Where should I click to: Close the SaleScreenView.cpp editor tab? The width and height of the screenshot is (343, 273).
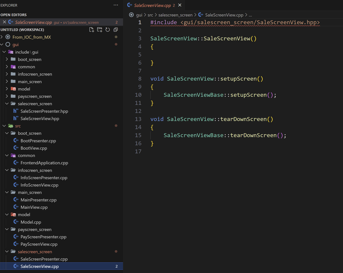[x=180, y=5]
